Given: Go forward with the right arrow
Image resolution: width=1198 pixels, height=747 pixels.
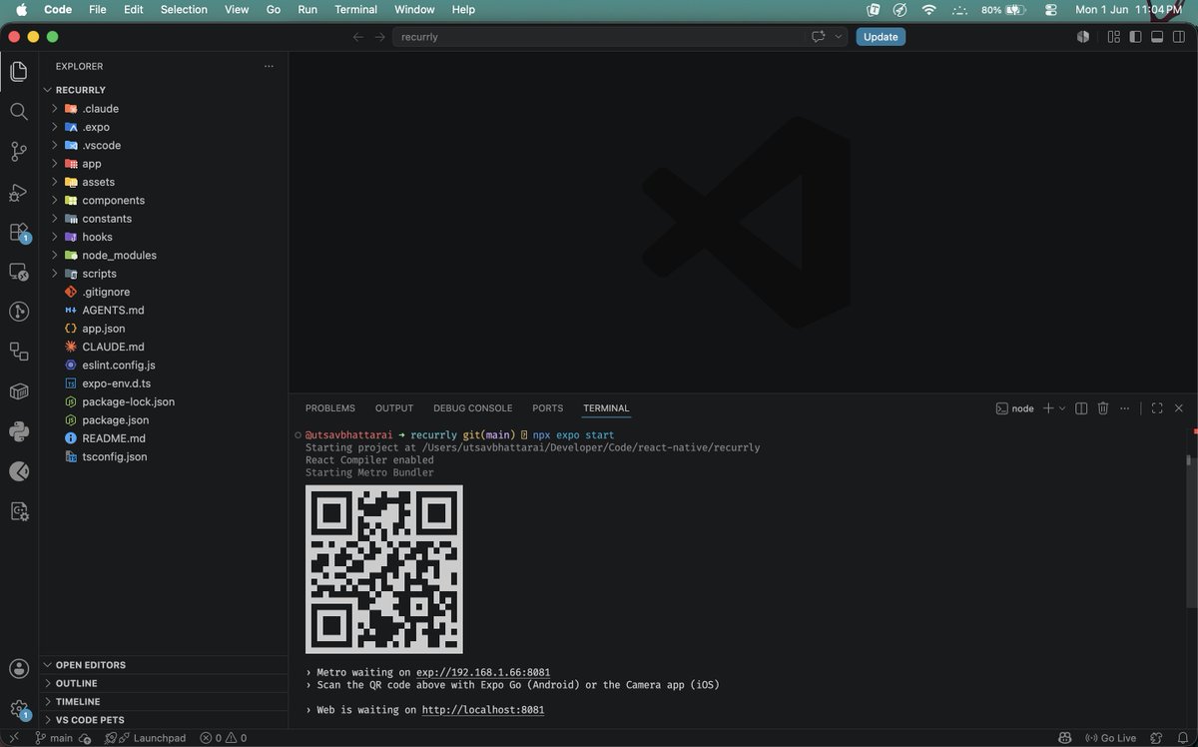Looking at the screenshot, I should [379, 37].
